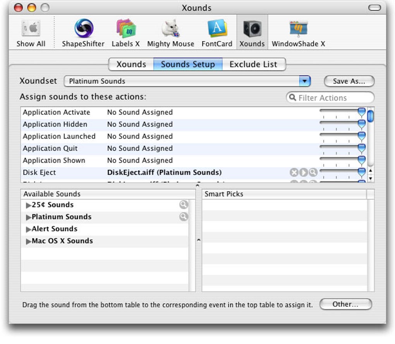Image resolution: width=395 pixels, height=344 pixels.
Task: Select the Application Launched action row
Action: coord(194,136)
